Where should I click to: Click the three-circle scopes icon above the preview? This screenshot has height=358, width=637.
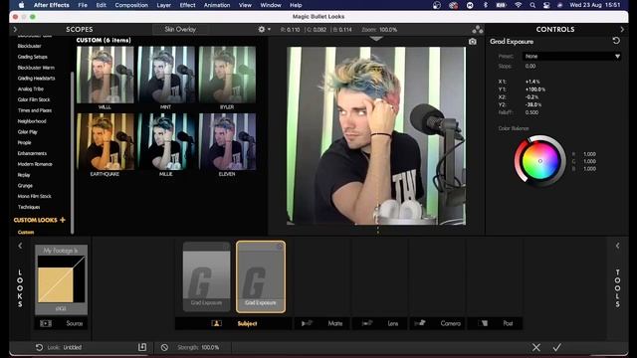point(478,30)
